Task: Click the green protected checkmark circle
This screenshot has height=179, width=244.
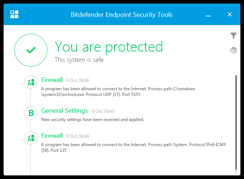Action: click(x=31, y=50)
